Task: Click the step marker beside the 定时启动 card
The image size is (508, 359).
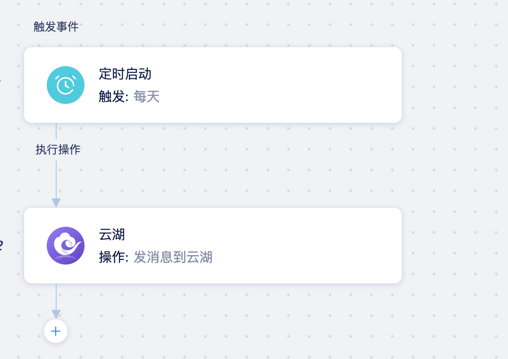Action: 0,81
